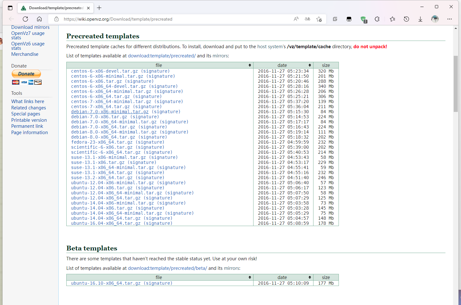
Task: Open the black square extension icon
Action: point(349,19)
